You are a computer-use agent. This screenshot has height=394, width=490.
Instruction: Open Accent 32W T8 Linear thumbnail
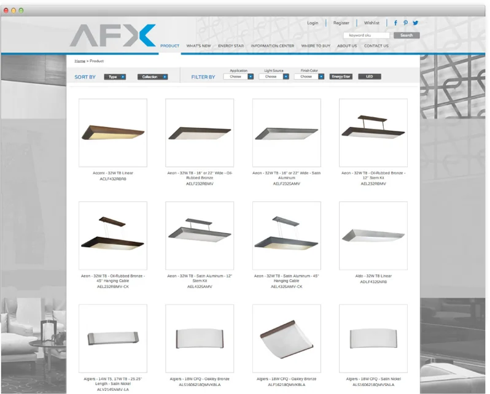tap(113, 133)
